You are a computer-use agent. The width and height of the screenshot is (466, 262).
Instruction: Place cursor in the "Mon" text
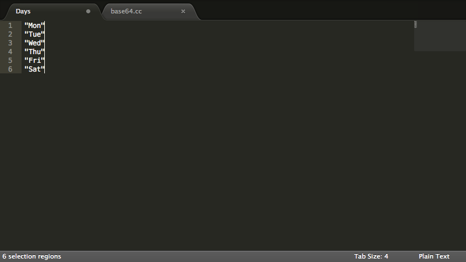coord(34,26)
